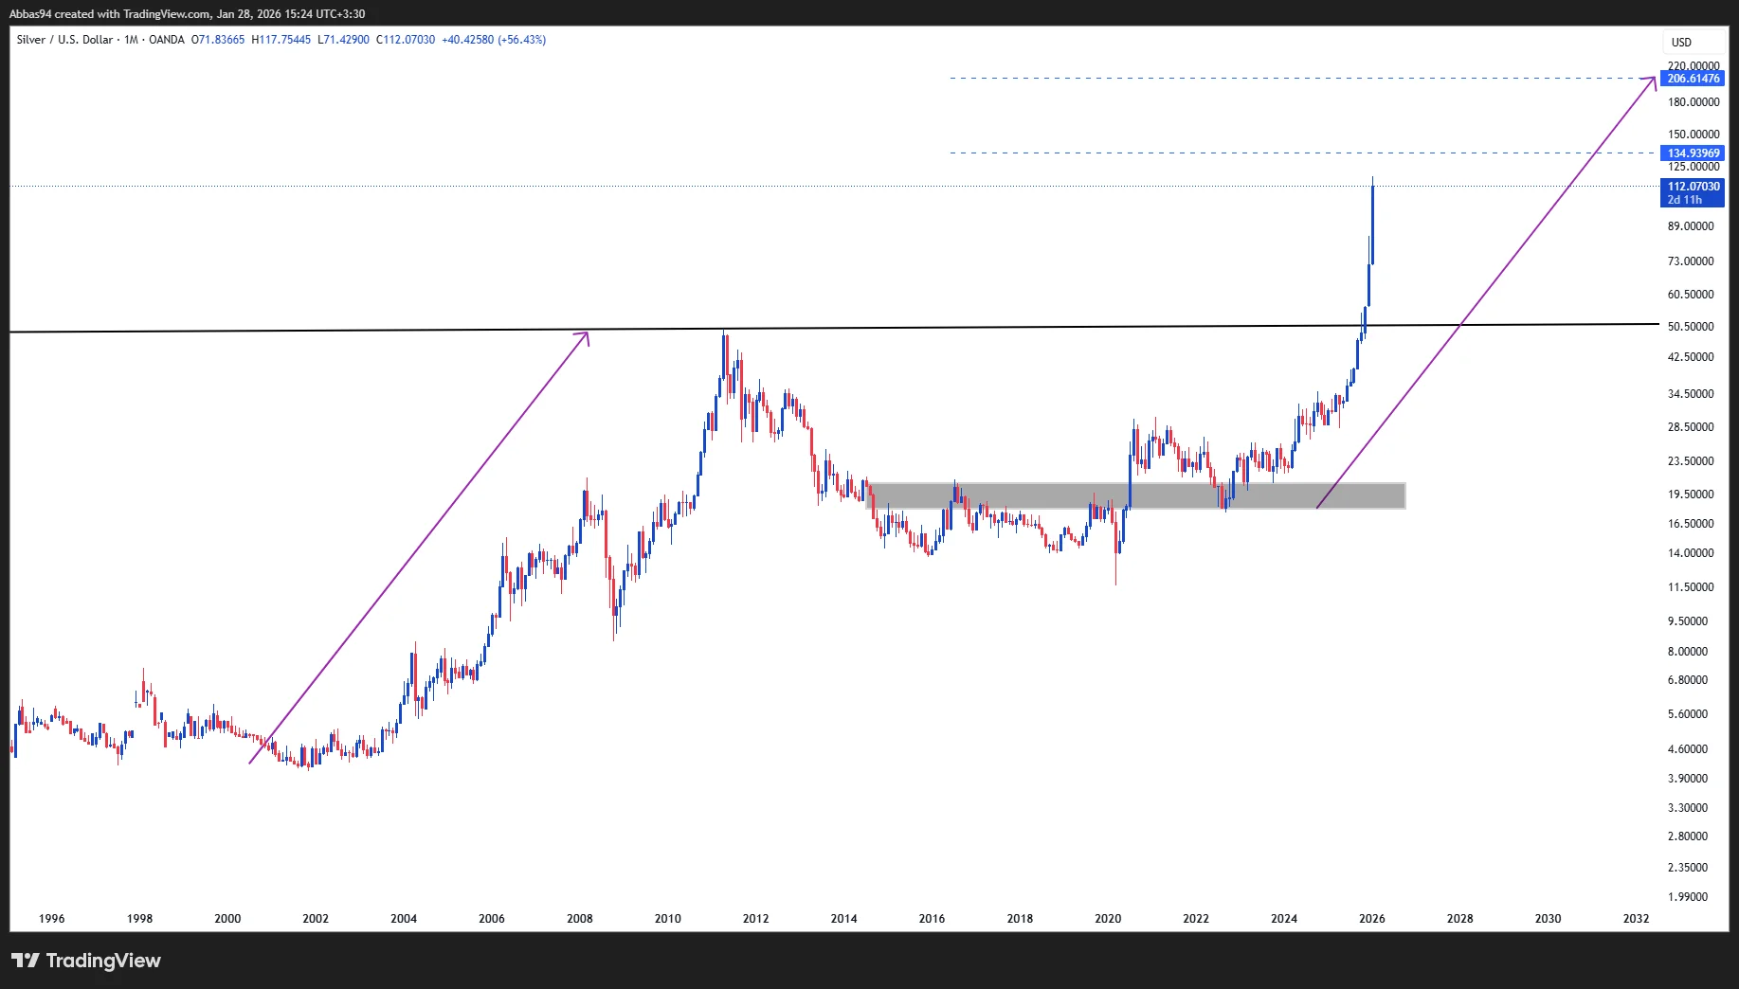The width and height of the screenshot is (1739, 989).
Task: Click the 134.93969 price label
Action: 1693,153
